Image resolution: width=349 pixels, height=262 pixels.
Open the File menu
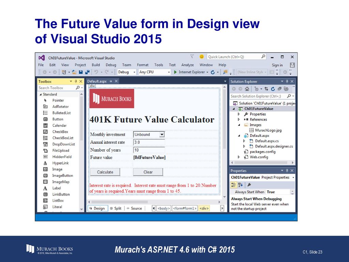(41, 65)
